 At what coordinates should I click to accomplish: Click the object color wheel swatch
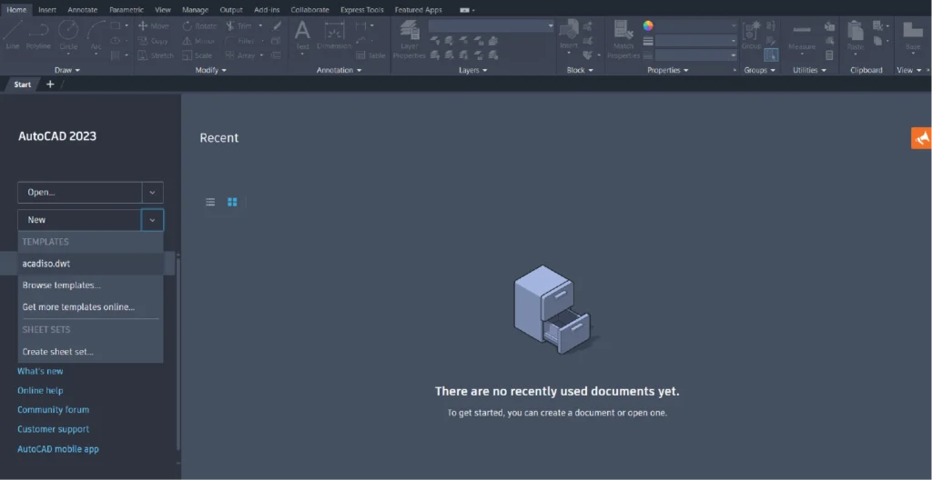coord(648,25)
